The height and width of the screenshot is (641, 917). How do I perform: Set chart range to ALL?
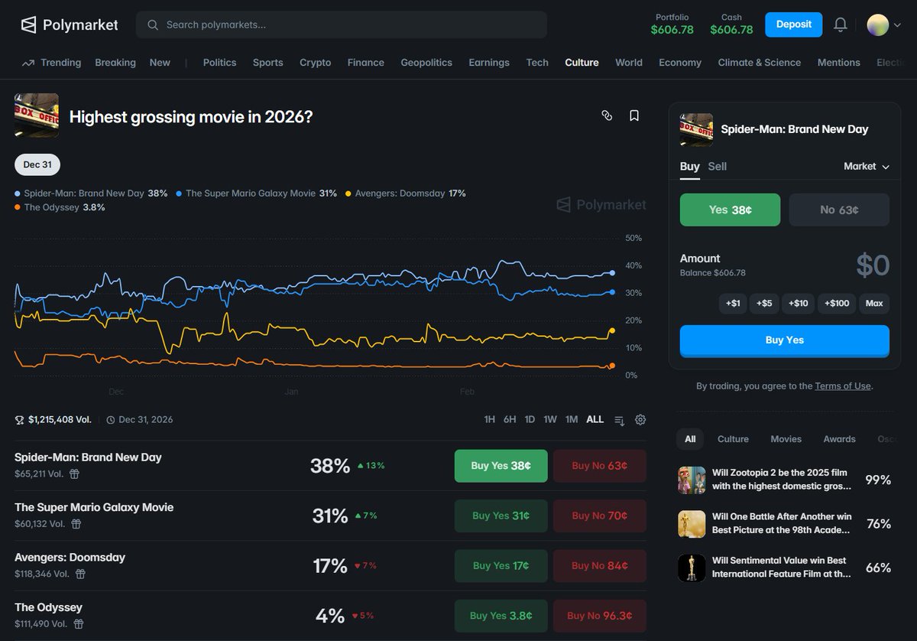(x=595, y=419)
